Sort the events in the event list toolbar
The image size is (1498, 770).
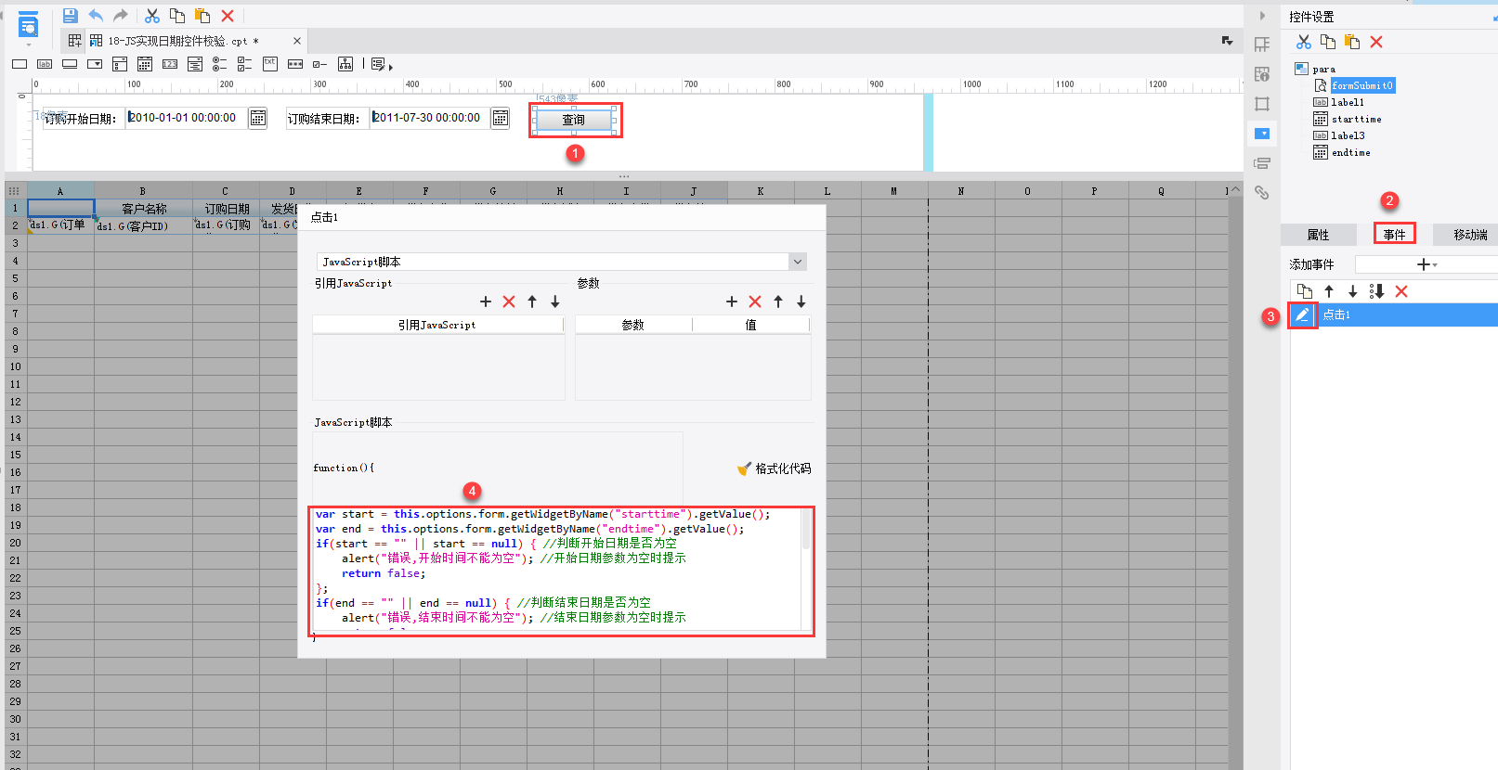tap(1376, 291)
